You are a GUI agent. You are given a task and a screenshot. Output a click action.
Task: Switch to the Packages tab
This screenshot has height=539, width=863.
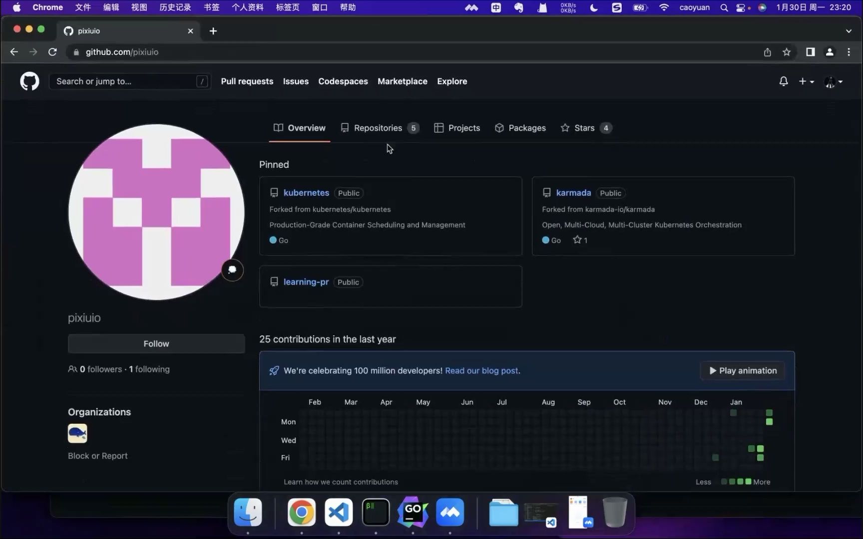(520, 128)
